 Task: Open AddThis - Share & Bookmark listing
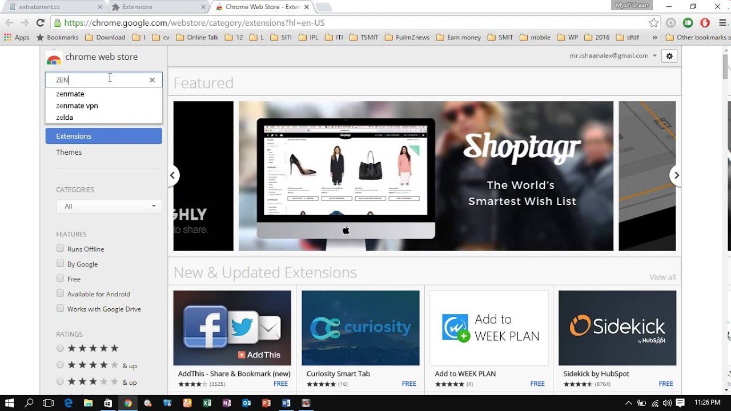234,374
